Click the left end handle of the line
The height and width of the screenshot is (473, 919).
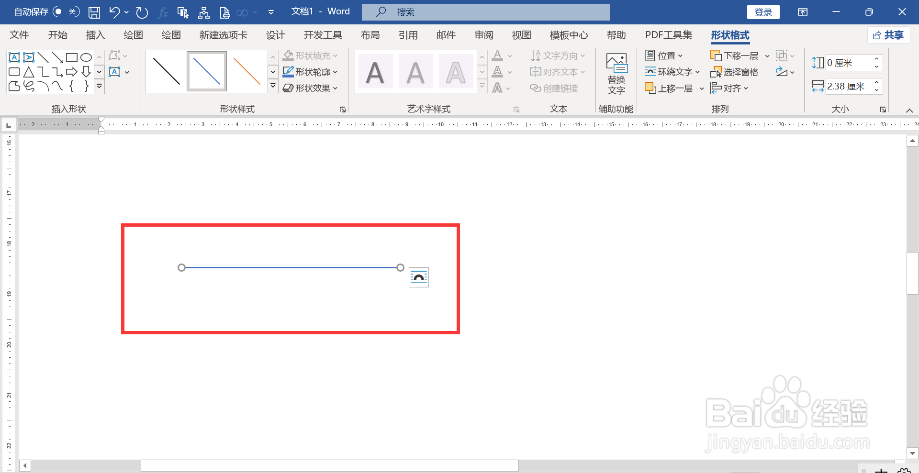(181, 267)
